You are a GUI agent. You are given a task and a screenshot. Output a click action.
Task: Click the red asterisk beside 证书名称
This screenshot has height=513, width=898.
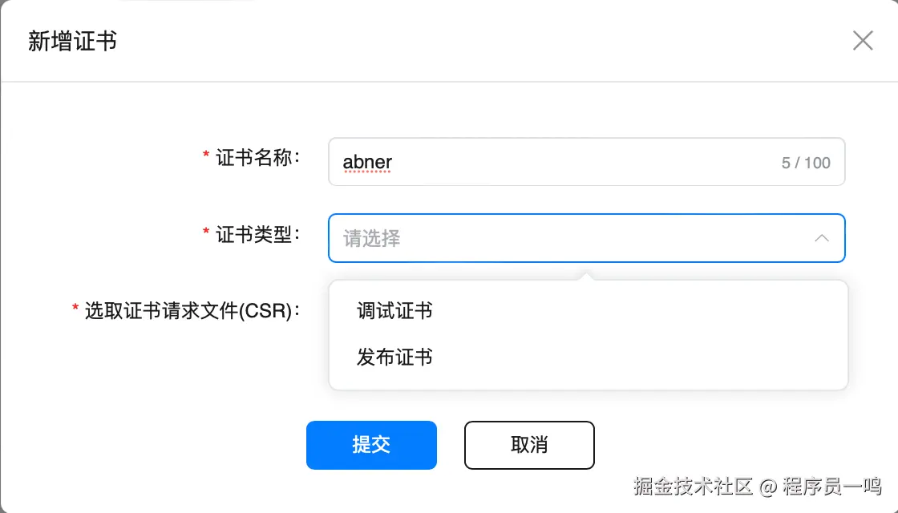pyautogui.click(x=206, y=156)
